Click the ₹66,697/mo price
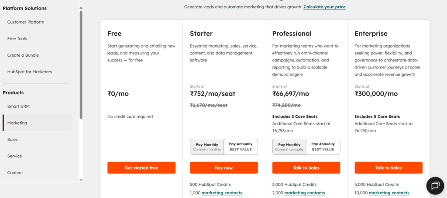Image resolution: width=447 pixels, height=198 pixels. (290, 94)
